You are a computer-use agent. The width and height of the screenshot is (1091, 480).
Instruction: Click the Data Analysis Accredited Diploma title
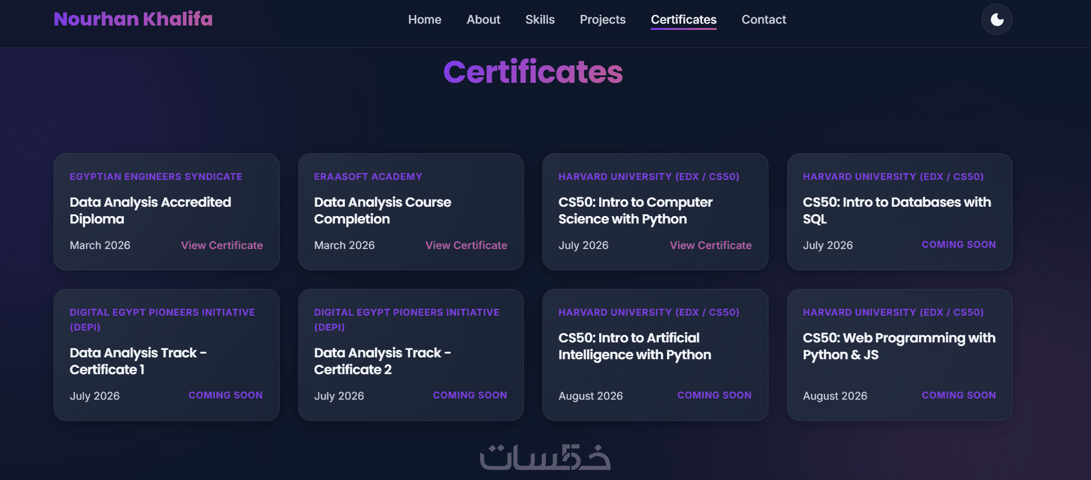click(150, 210)
